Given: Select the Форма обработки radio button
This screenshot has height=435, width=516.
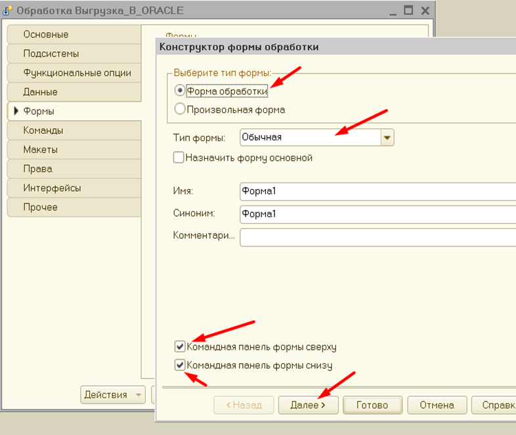Looking at the screenshot, I should pos(180,90).
